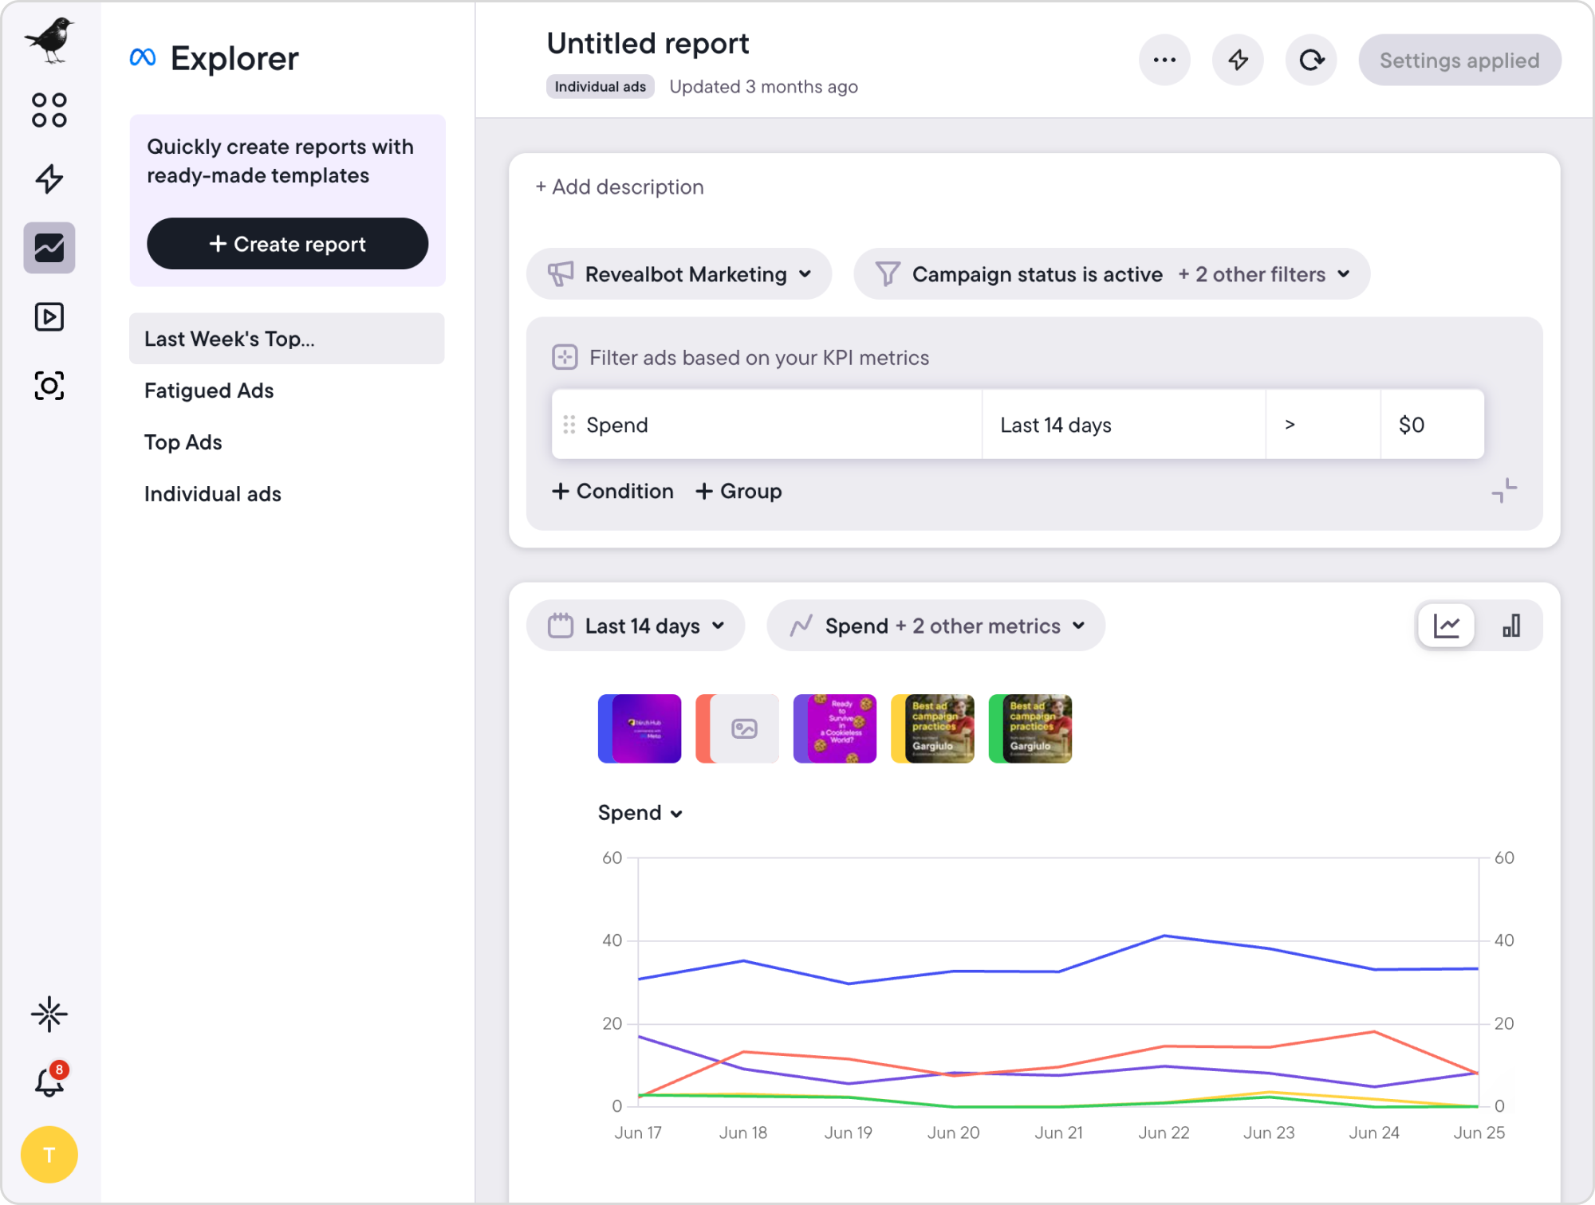Click Add description in the report
Screen dimensions: 1595x1205
[x=619, y=186]
